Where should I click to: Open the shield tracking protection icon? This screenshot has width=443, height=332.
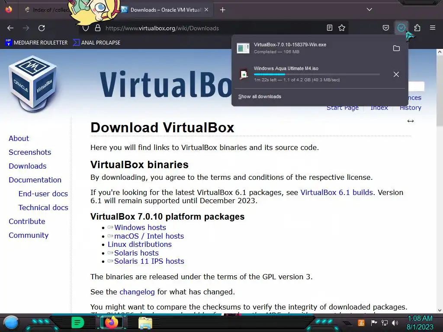(x=86, y=28)
